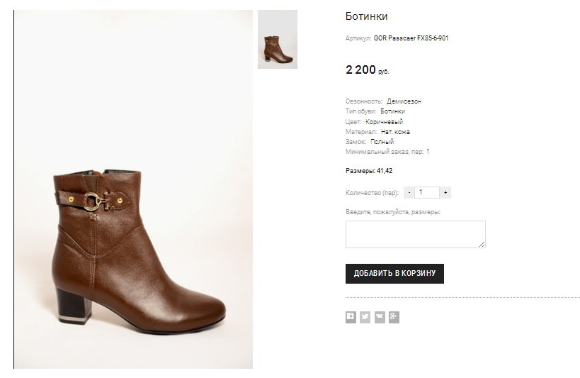Screen dimensions: 580x378
Task: Click the Ботинки product heading
Action: pyautogui.click(x=366, y=16)
